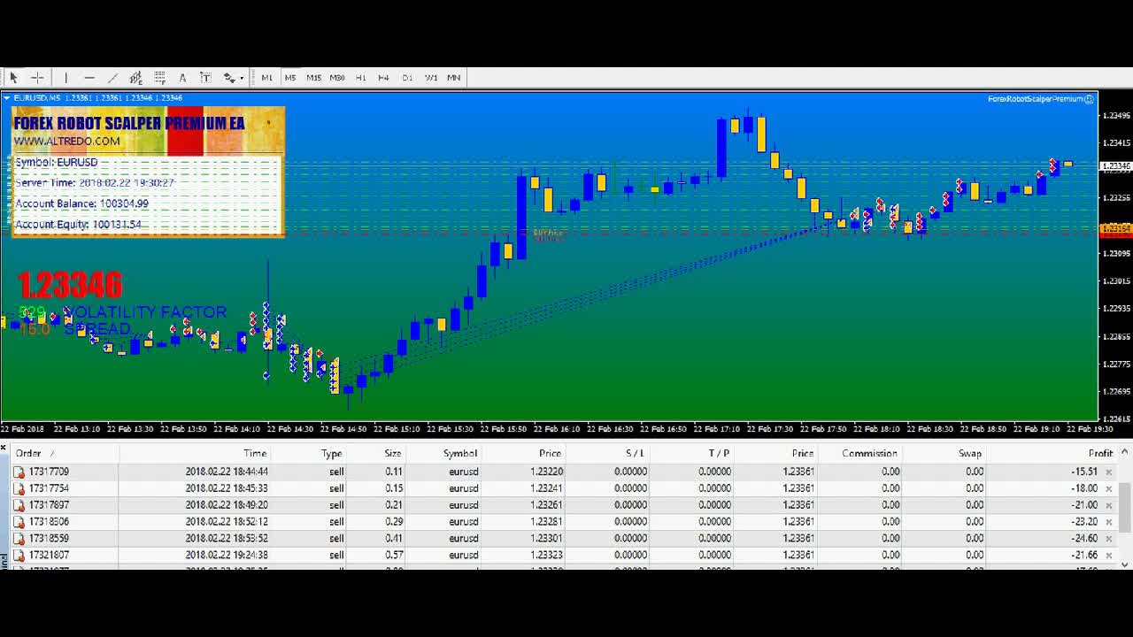This screenshot has width=1133, height=637.
Task: Click order icon for 17318506
Action: coord(19,522)
